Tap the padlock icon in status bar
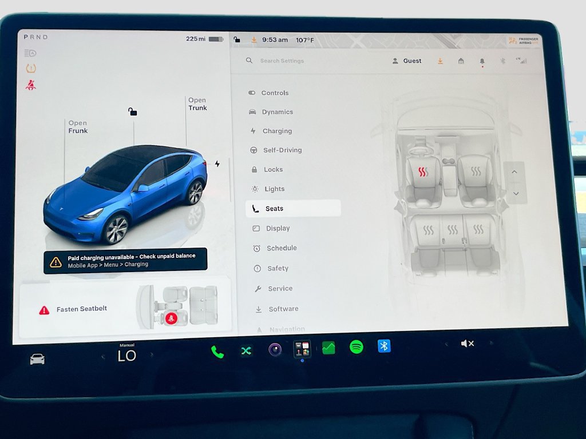This screenshot has width=586, height=439. [236, 39]
